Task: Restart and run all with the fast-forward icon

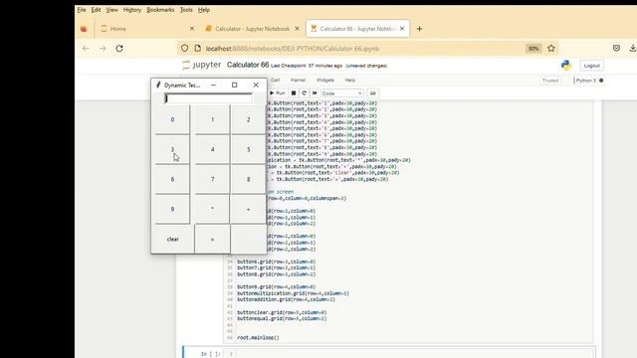Action: click(315, 93)
